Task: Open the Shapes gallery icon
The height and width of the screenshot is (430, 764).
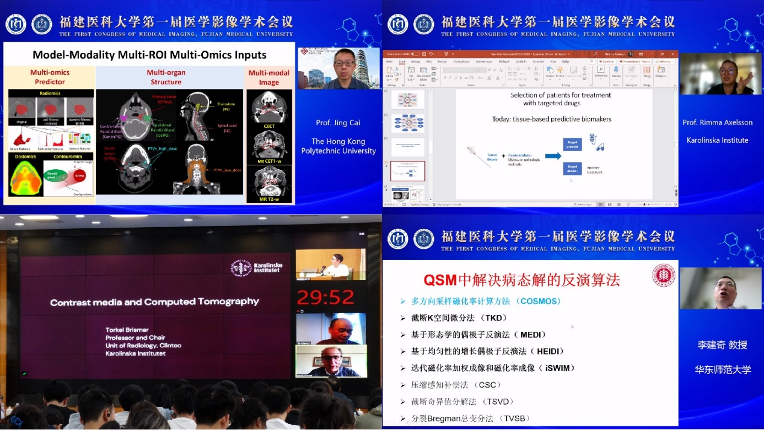Action: point(549,70)
